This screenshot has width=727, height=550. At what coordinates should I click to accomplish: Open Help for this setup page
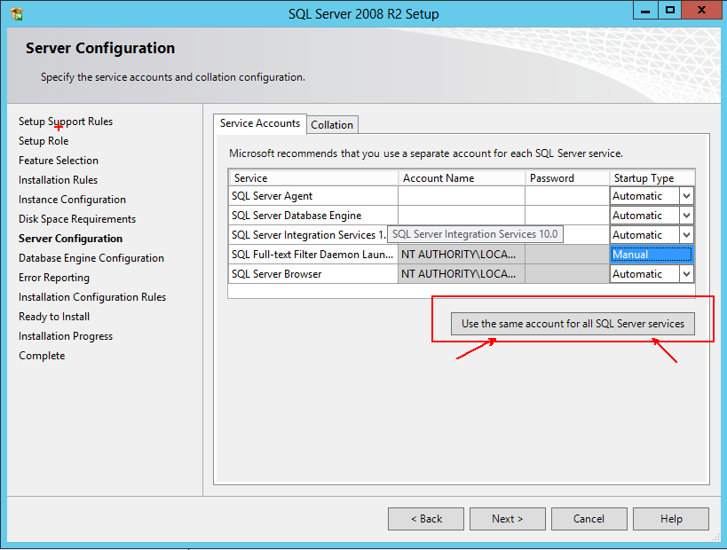(x=671, y=519)
